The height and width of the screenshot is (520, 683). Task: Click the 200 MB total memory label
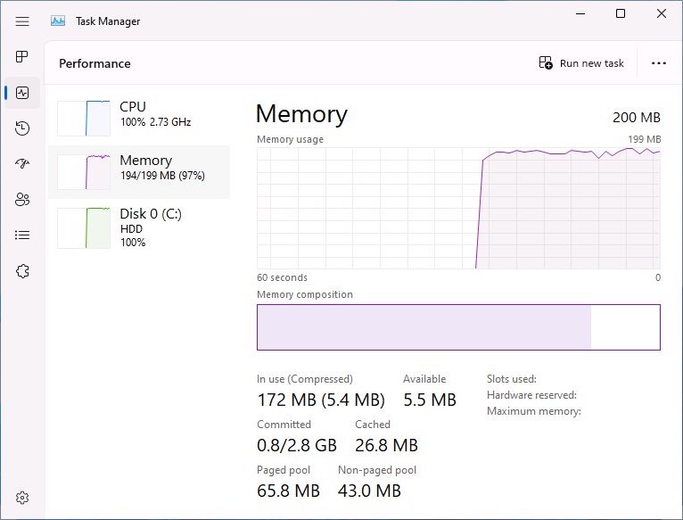coord(637,117)
